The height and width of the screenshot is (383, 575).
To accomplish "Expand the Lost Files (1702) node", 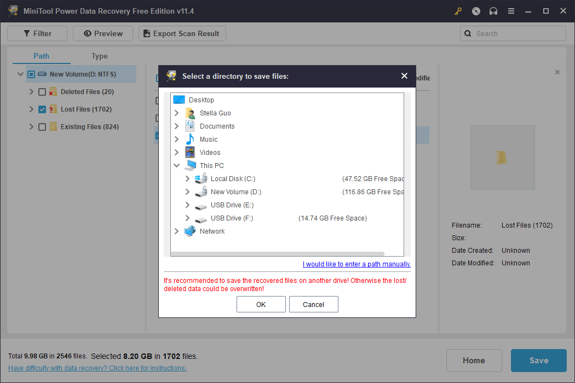I will pos(32,109).
